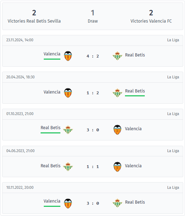Click Valencia crest in 23.11.2024 match
Viewport: 185px width, 216px height.
tap(68, 56)
